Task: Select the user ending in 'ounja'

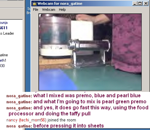Action: click(4, 23)
